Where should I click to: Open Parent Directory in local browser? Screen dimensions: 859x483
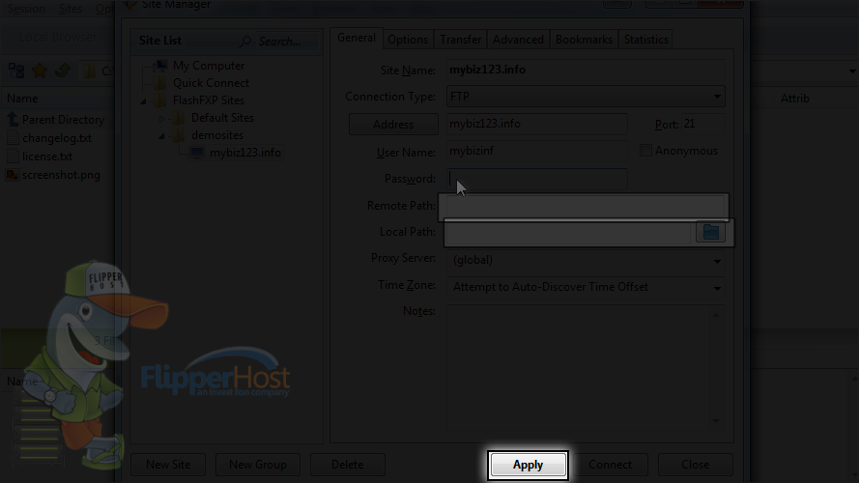(63, 120)
